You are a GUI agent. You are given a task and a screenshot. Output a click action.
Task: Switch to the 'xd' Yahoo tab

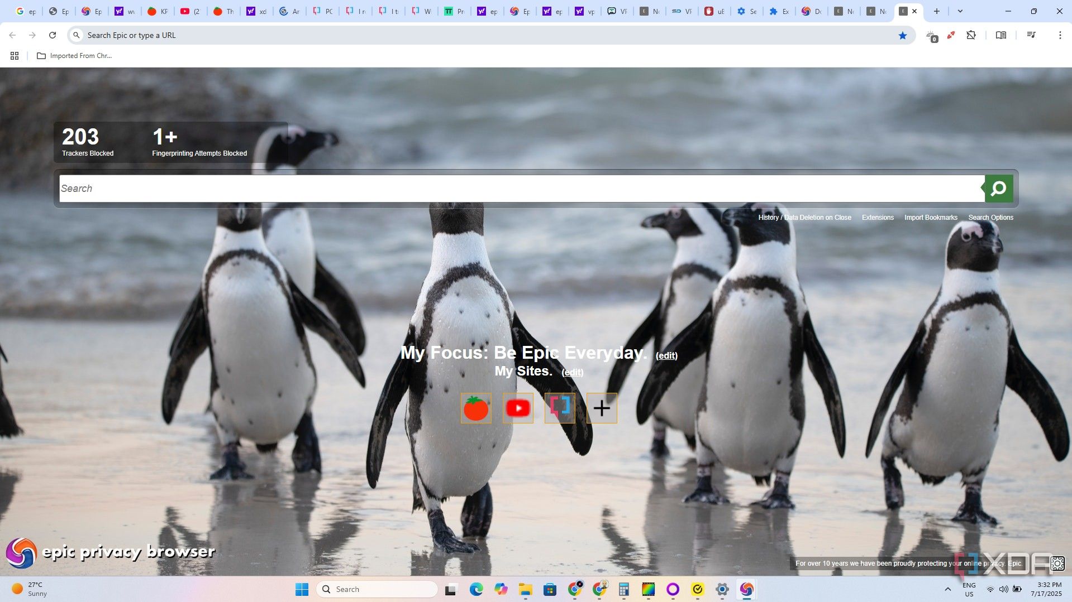[x=256, y=11]
